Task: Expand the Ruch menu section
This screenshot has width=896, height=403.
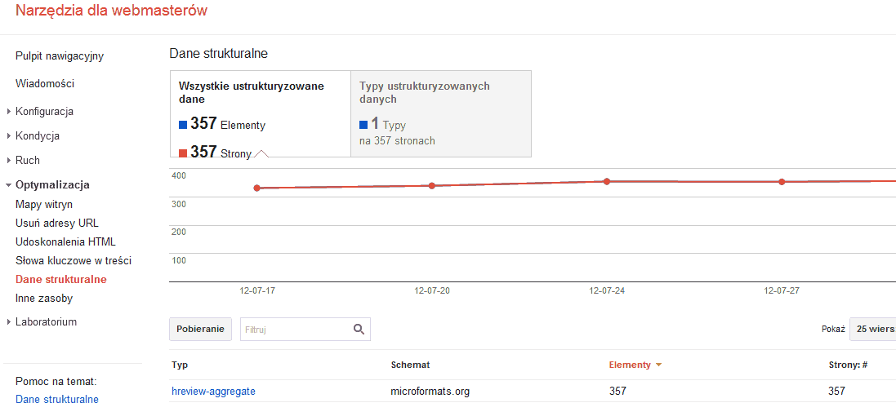Action: [8, 161]
